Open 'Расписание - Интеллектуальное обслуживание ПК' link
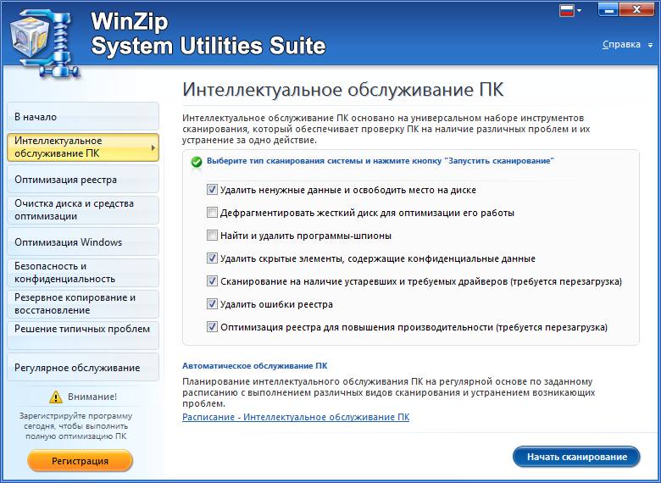Screen dimensions: 661x483 [296, 418]
